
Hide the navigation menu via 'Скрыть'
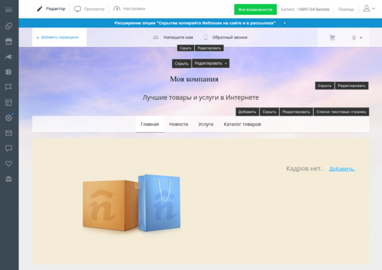pyautogui.click(x=269, y=111)
